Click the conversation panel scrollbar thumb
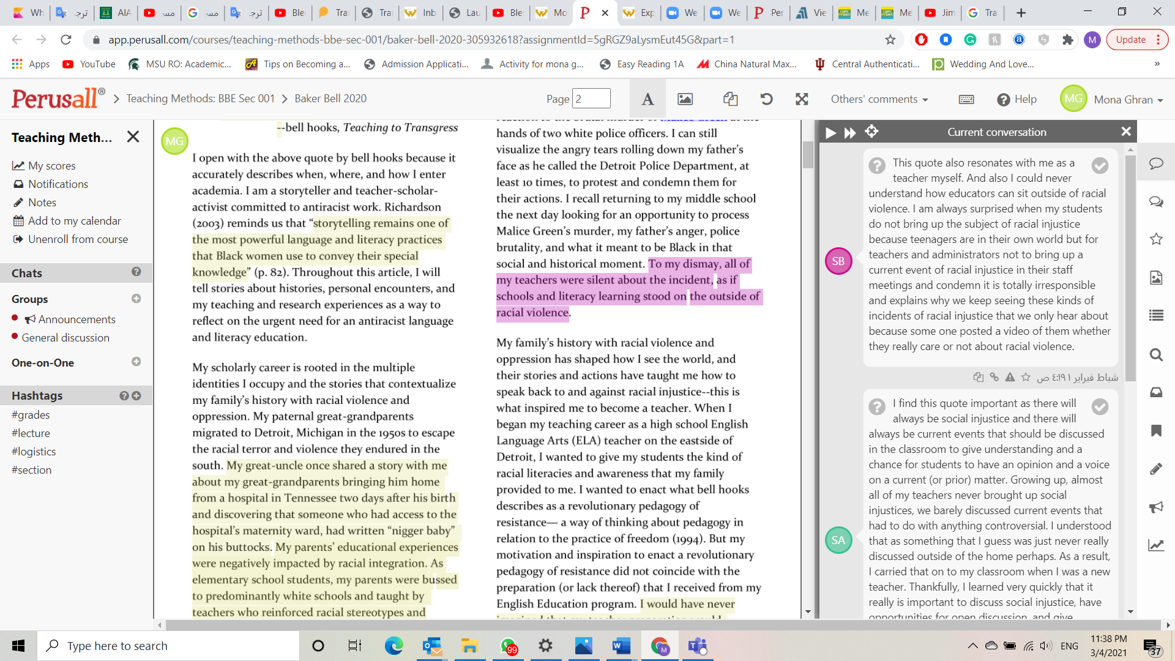 point(1130,267)
